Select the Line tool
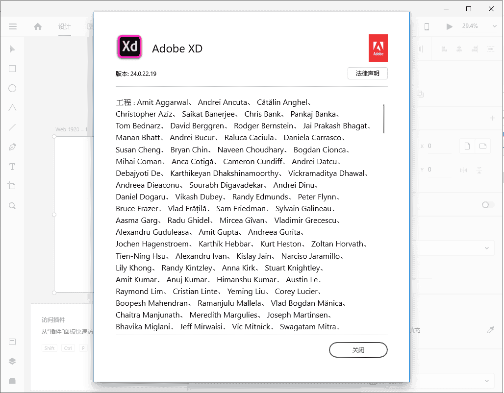This screenshot has width=504, height=393. tap(12, 127)
